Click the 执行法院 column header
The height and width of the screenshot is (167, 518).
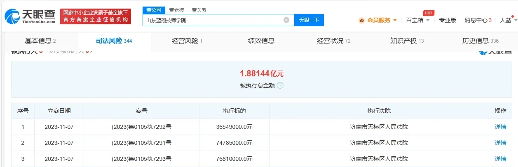379,111
